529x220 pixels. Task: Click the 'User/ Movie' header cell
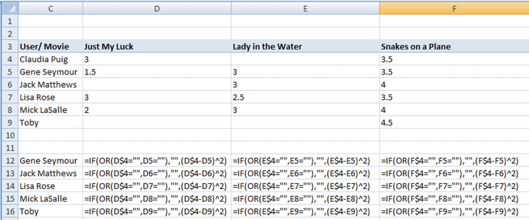pos(44,47)
